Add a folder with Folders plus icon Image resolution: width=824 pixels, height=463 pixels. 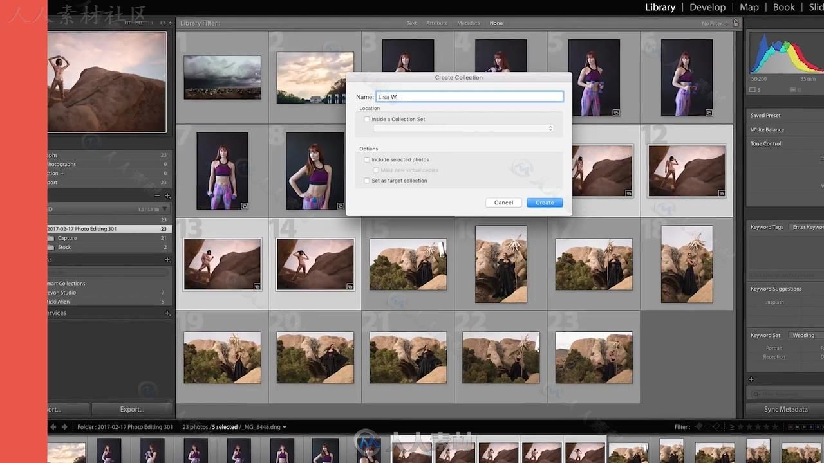pos(167,195)
